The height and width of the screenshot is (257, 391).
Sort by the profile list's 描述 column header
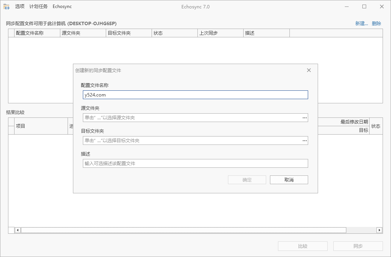(x=266, y=33)
